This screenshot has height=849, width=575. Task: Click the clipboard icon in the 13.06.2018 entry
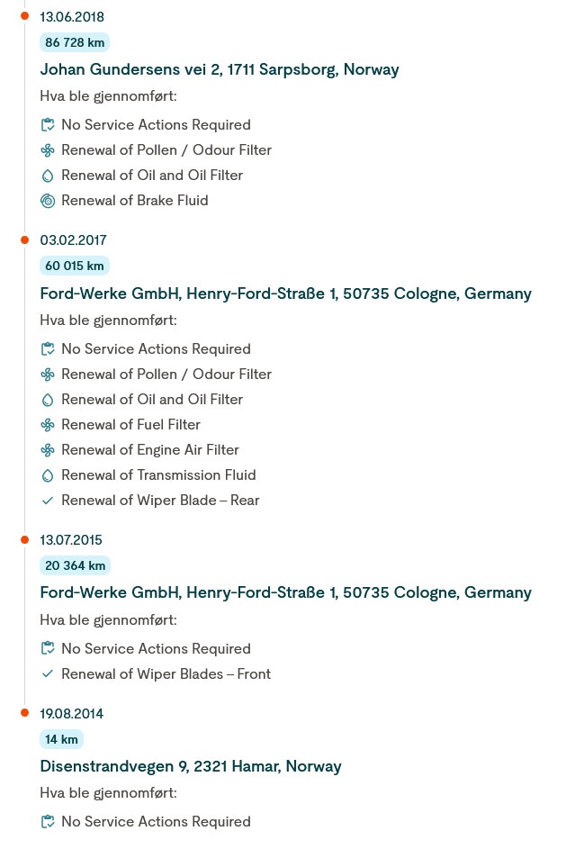pos(48,125)
